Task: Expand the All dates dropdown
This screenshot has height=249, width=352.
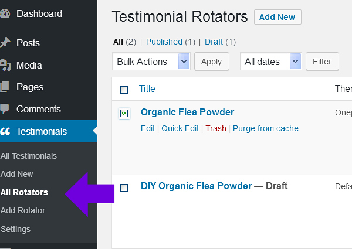Action: point(270,62)
